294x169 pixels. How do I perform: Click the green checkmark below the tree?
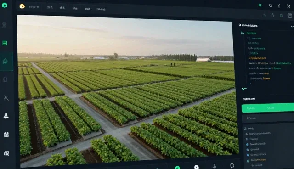(x=244, y=89)
